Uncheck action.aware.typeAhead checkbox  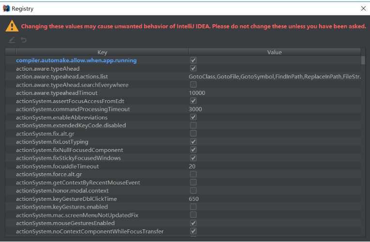193,68
